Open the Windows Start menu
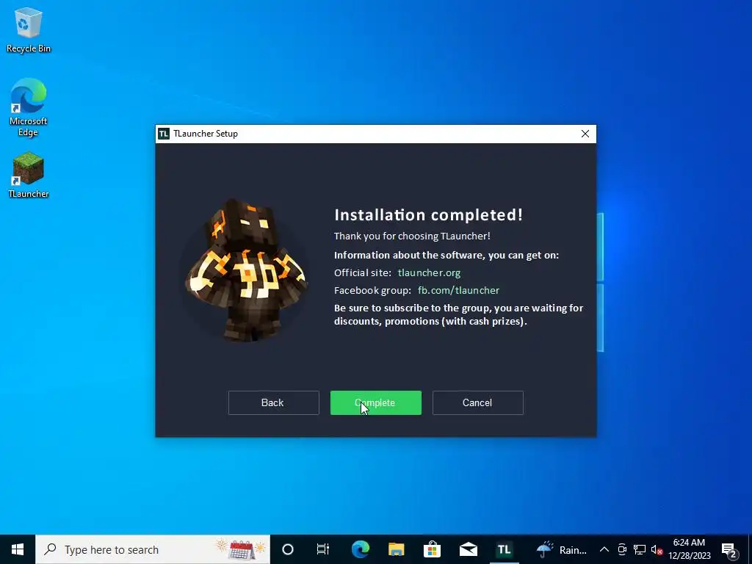 click(18, 549)
